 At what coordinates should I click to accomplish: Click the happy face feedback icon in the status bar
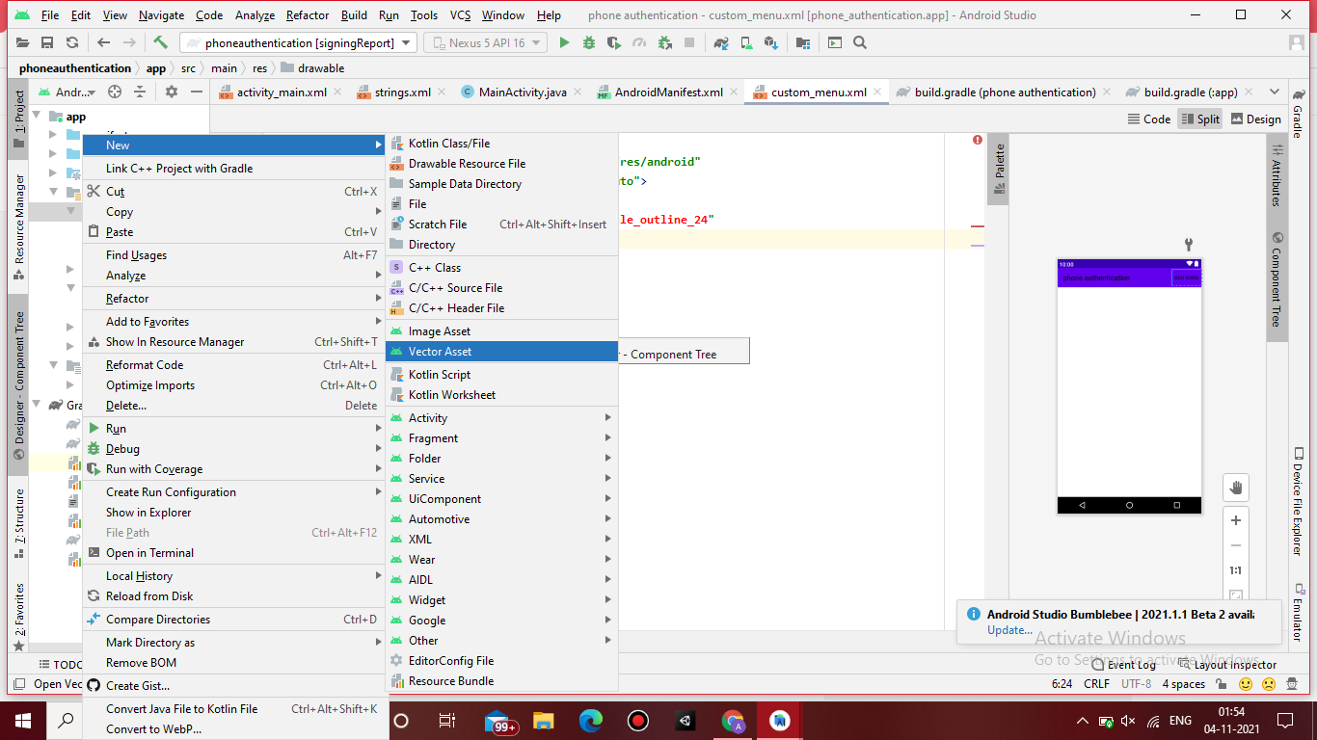point(1246,684)
